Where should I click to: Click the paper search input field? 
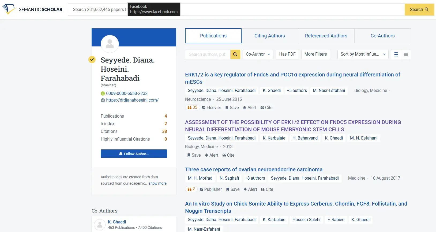(x=236, y=9)
